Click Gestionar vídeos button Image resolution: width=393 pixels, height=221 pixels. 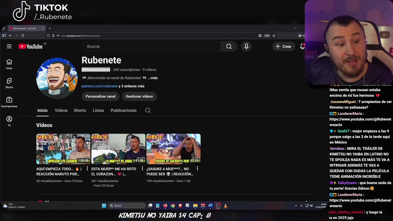tap(139, 96)
